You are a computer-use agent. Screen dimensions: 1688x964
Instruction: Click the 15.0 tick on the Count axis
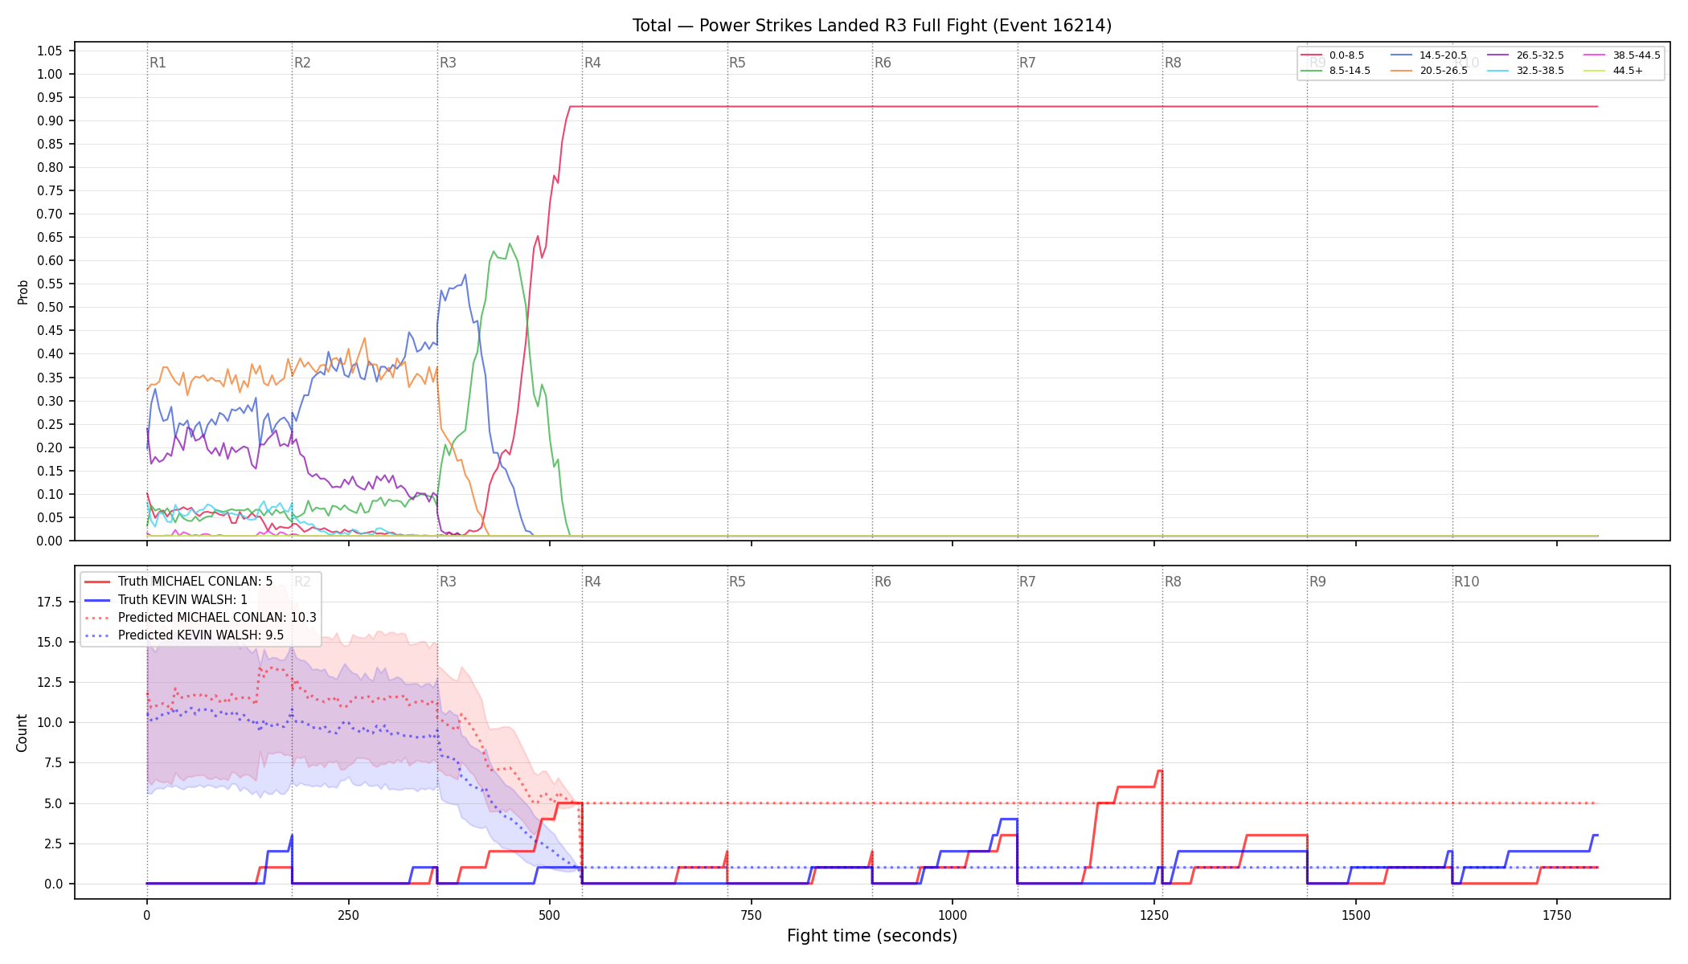tap(50, 642)
